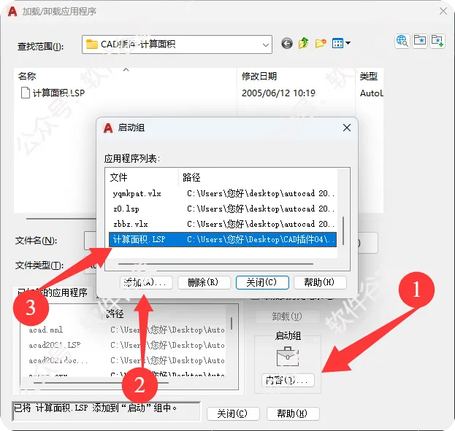Close the 启动组 dialog with the X
Screen dimensions: 455x431
click(x=347, y=128)
